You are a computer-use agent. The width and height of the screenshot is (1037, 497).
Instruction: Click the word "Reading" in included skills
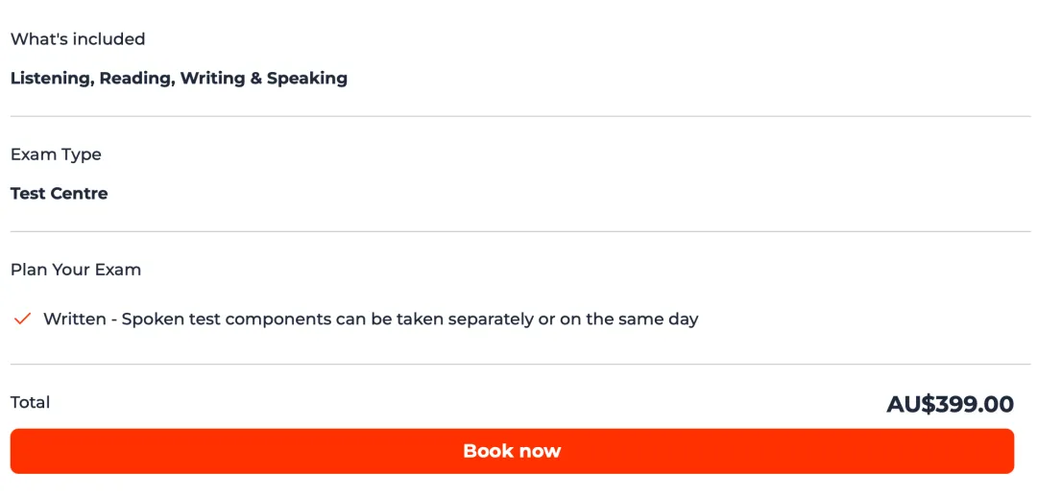click(135, 79)
